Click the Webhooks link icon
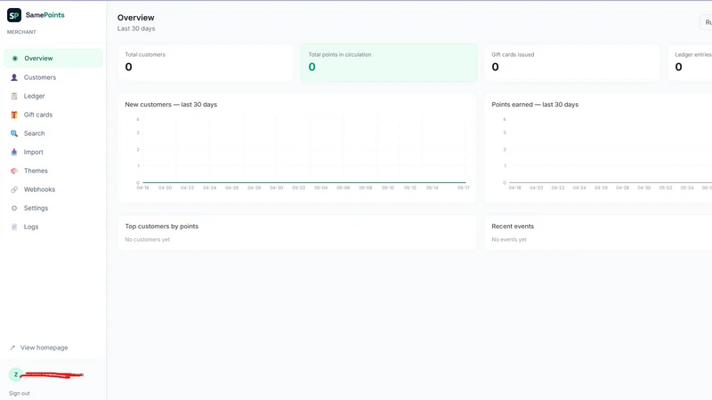This screenshot has height=400, width=712. click(x=14, y=189)
